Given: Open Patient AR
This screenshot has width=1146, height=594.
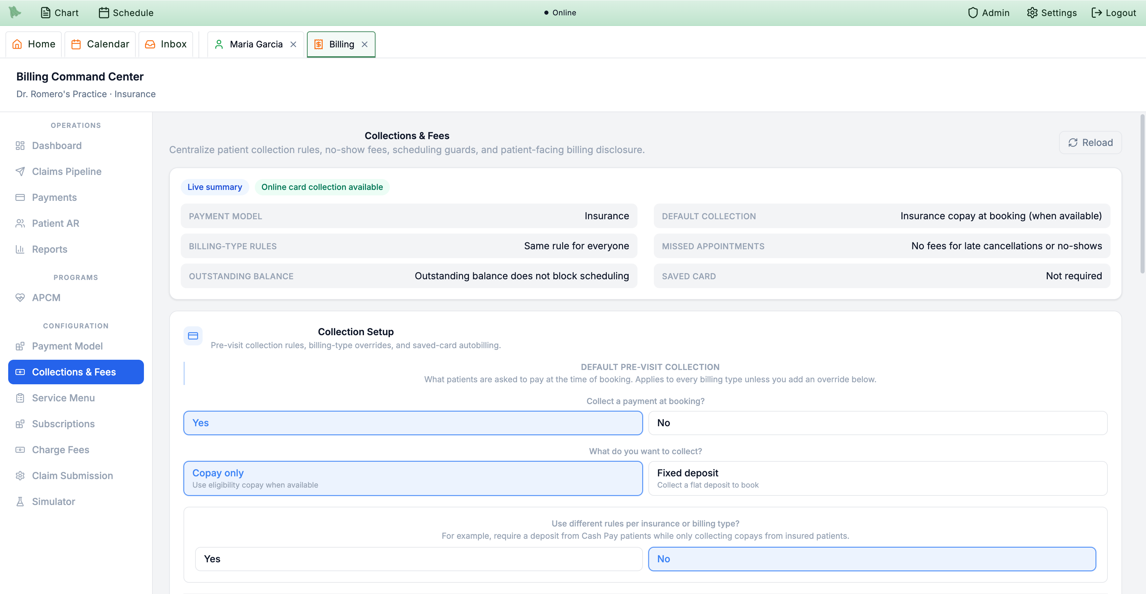Looking at the screenshot, I should [76, 223].
